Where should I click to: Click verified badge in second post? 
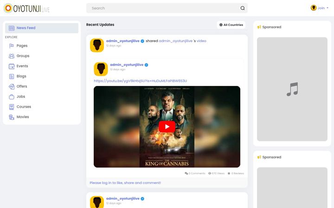pyautogui.click(x=142, y=199)
